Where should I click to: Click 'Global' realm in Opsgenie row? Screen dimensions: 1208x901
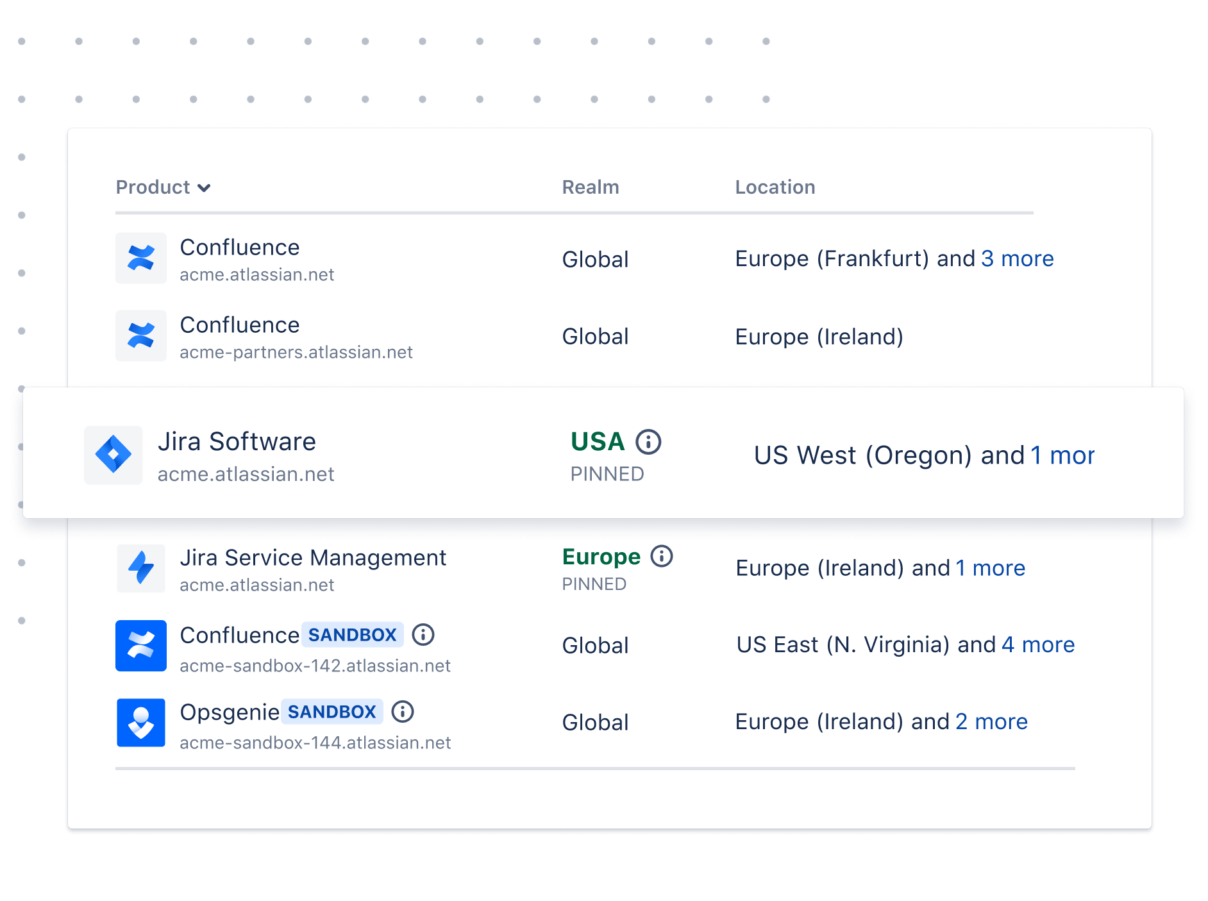596,723
